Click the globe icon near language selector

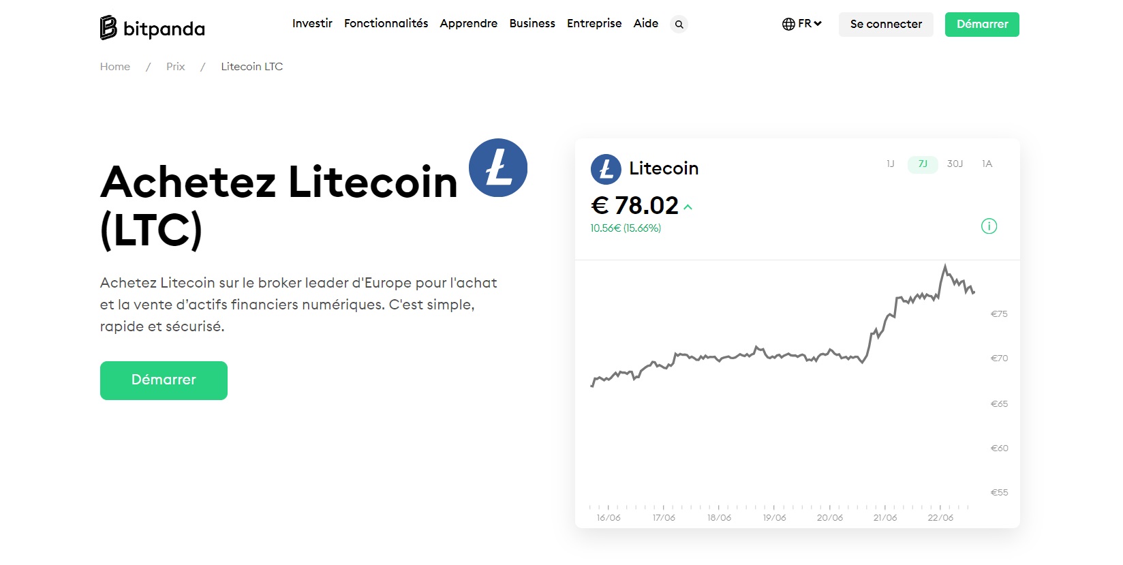point(790,22)
